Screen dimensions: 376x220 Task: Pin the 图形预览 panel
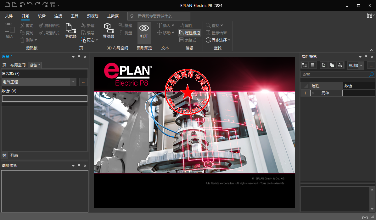click(79, 166)
